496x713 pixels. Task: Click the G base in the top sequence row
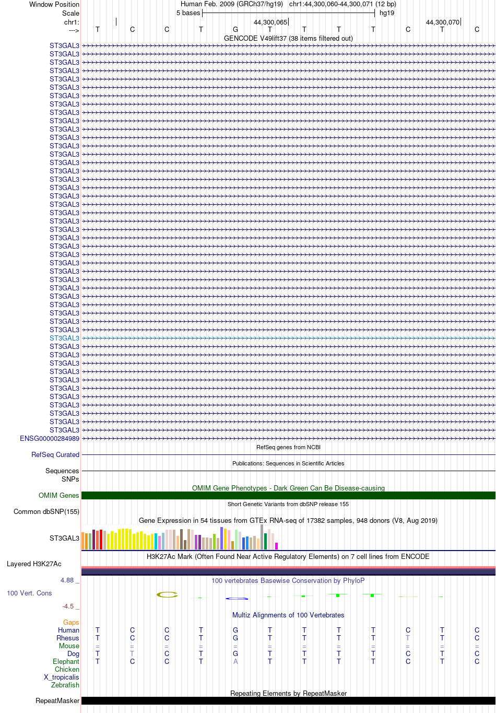[235, 30]
